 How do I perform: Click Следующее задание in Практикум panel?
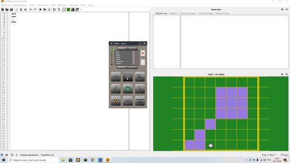188,13
